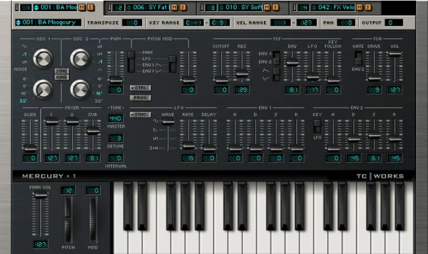Set OSC 1 octave to 4'
The image size is (428, 254).
coord(25,79)
